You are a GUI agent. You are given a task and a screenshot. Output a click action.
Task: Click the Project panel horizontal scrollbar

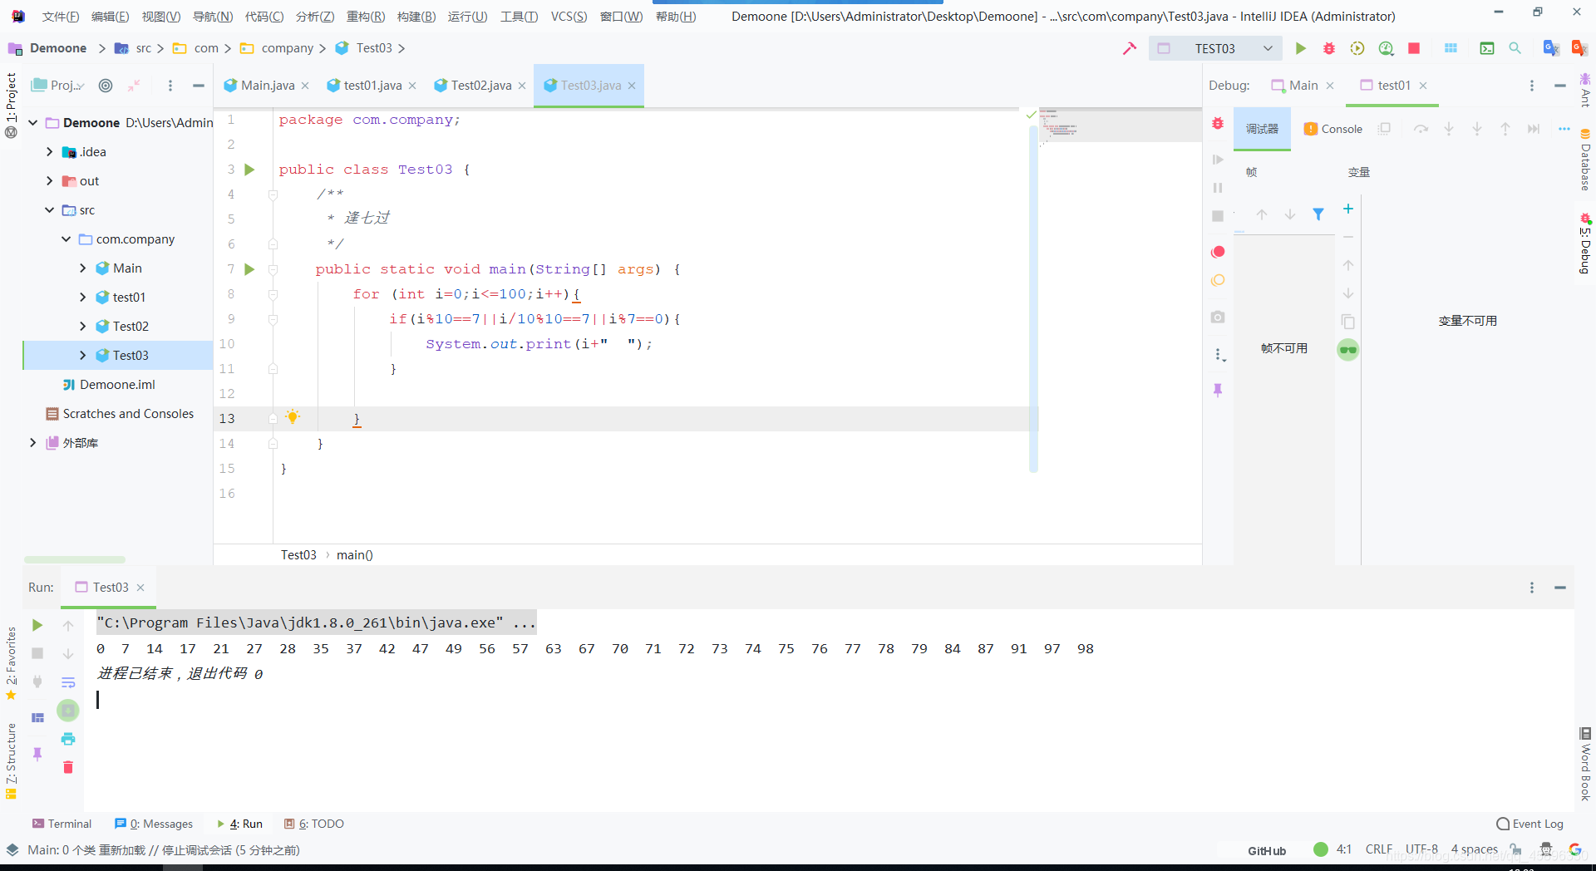(x=75, y=559)
